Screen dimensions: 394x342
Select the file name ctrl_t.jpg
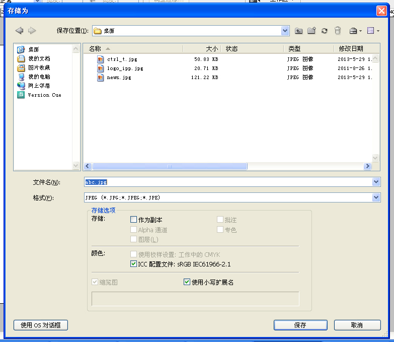[x=122, y=59]
